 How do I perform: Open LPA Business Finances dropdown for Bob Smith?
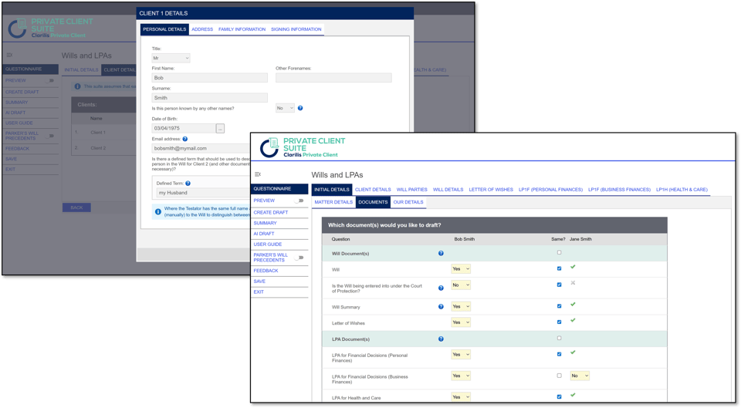pyautogui.click(x=461, y=376)
